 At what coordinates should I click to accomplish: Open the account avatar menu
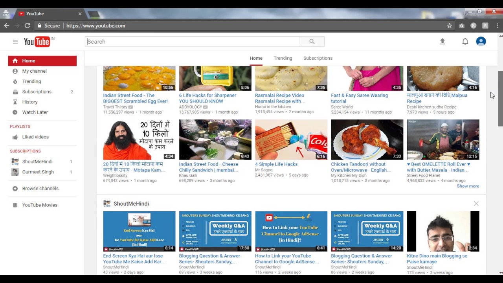pyautogui.click(x=481, y=41)
